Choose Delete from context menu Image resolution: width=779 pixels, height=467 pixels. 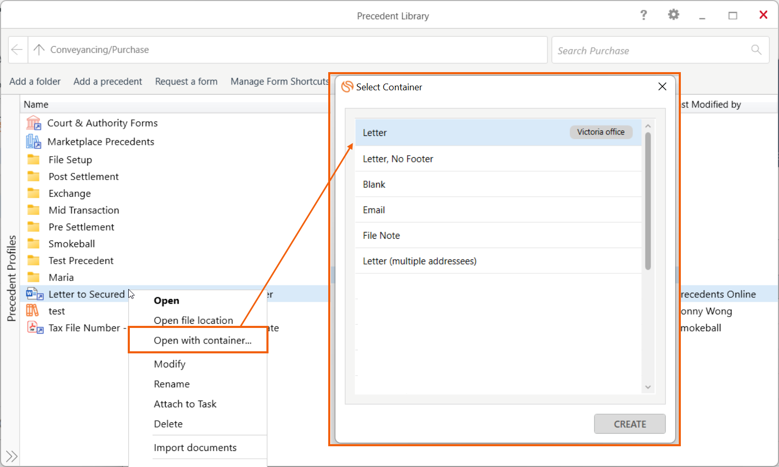[x=168, y=424]
